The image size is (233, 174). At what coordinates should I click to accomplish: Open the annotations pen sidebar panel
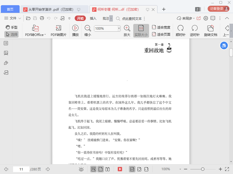coord(6,63)
